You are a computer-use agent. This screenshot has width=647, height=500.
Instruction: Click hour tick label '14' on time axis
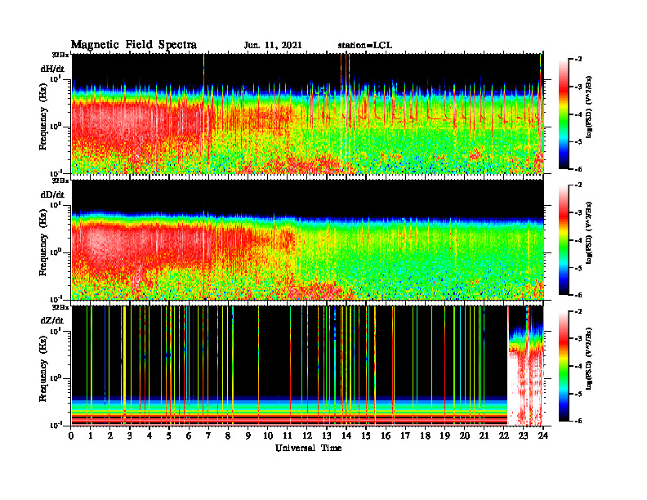point(346,435)
